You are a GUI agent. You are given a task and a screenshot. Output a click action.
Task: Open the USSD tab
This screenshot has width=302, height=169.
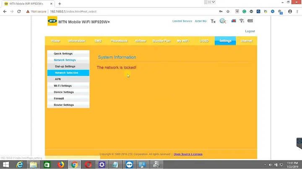204,41
